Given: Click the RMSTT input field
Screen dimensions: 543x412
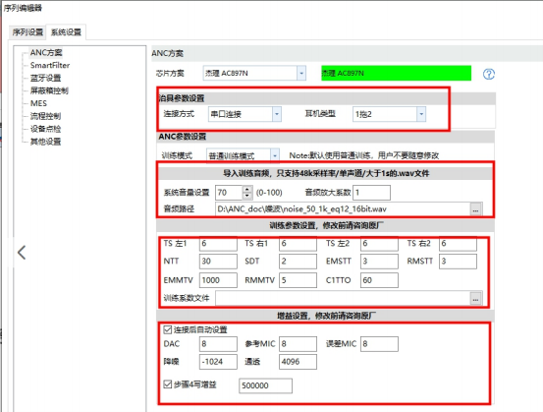Looking at the screenshot, I should click(x=458, y=262).
